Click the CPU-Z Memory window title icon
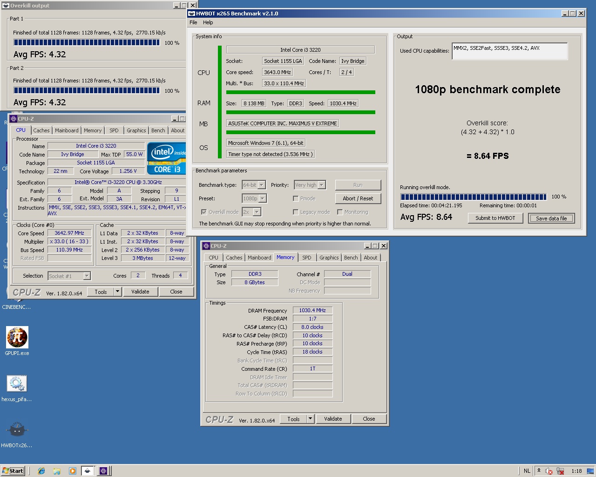Screen dimensions: 596x477 click(206, 246)
